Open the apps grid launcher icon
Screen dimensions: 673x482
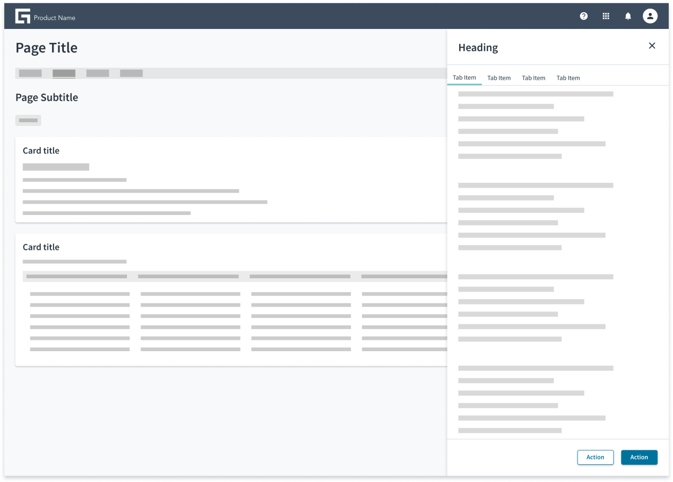[x=606, y=16]
